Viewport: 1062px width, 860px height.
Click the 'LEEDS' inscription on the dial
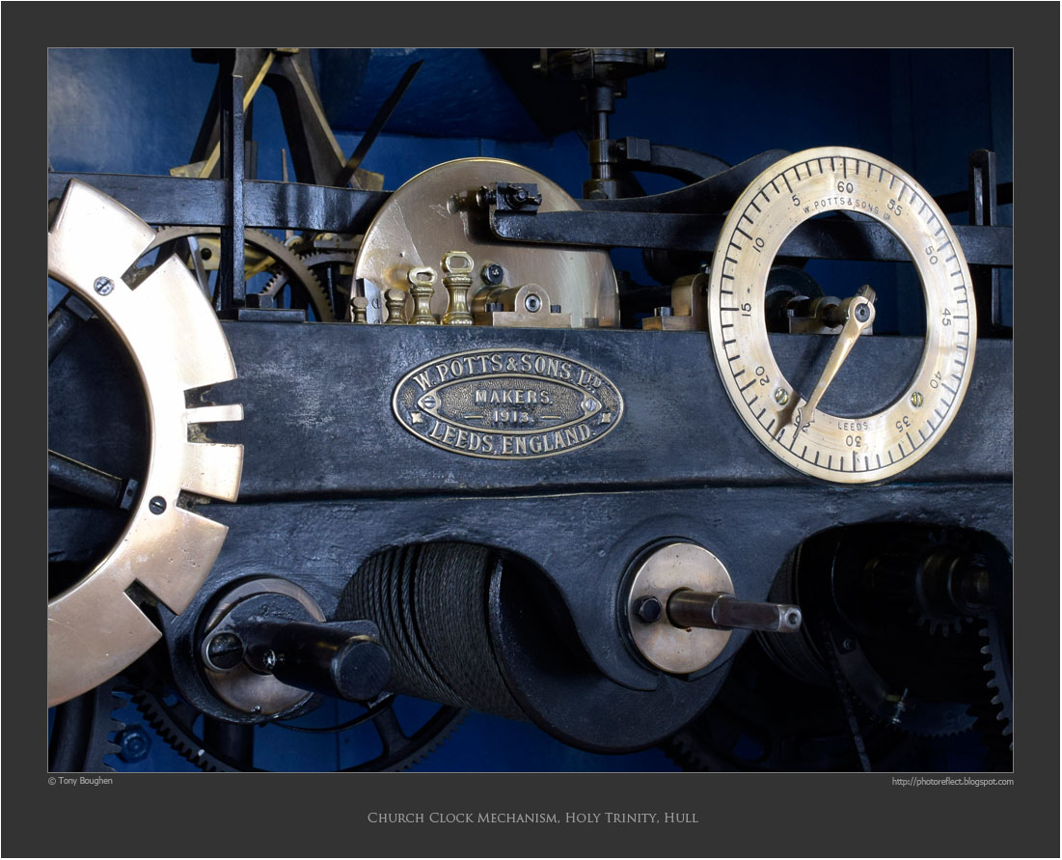pos(853,425)
